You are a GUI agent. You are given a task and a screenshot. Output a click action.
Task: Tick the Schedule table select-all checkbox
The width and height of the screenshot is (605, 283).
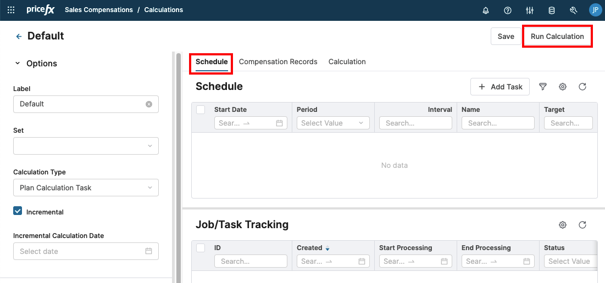click(201, 110)
